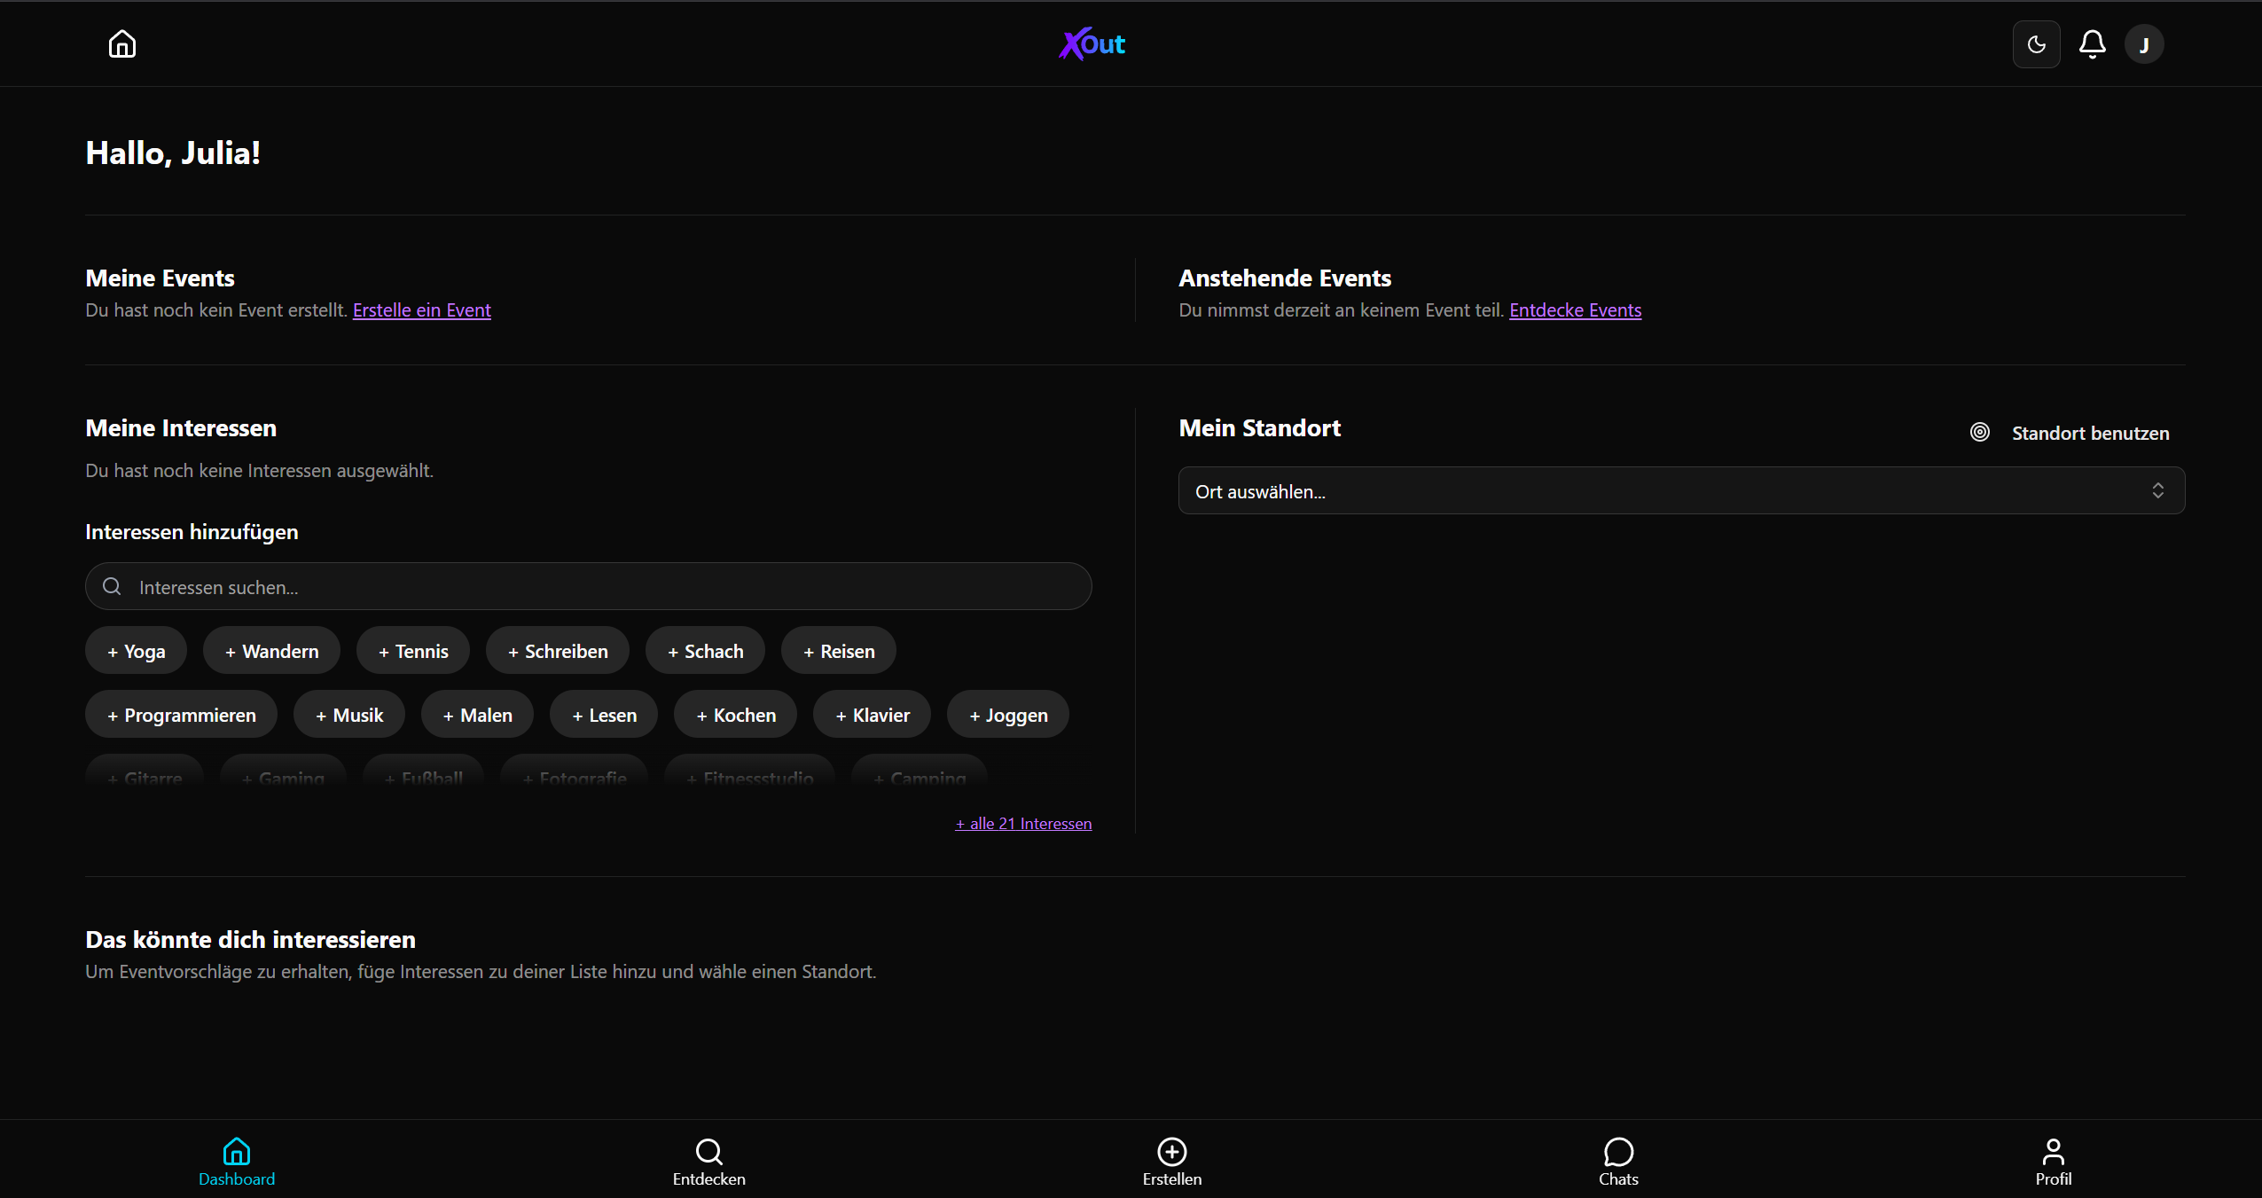Click the XOut logo
This screenshot has width=2262, height=1198.
(x=1092, y=44)
